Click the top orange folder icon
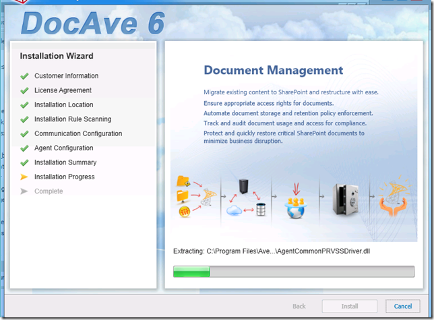 [x=183, y=181]
